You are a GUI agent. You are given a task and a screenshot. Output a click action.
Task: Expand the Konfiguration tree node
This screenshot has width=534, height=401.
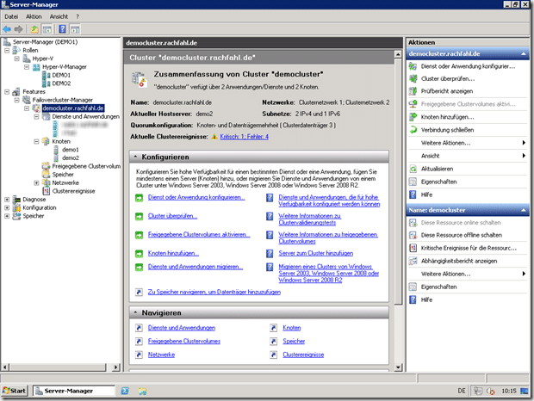point(7,207)
